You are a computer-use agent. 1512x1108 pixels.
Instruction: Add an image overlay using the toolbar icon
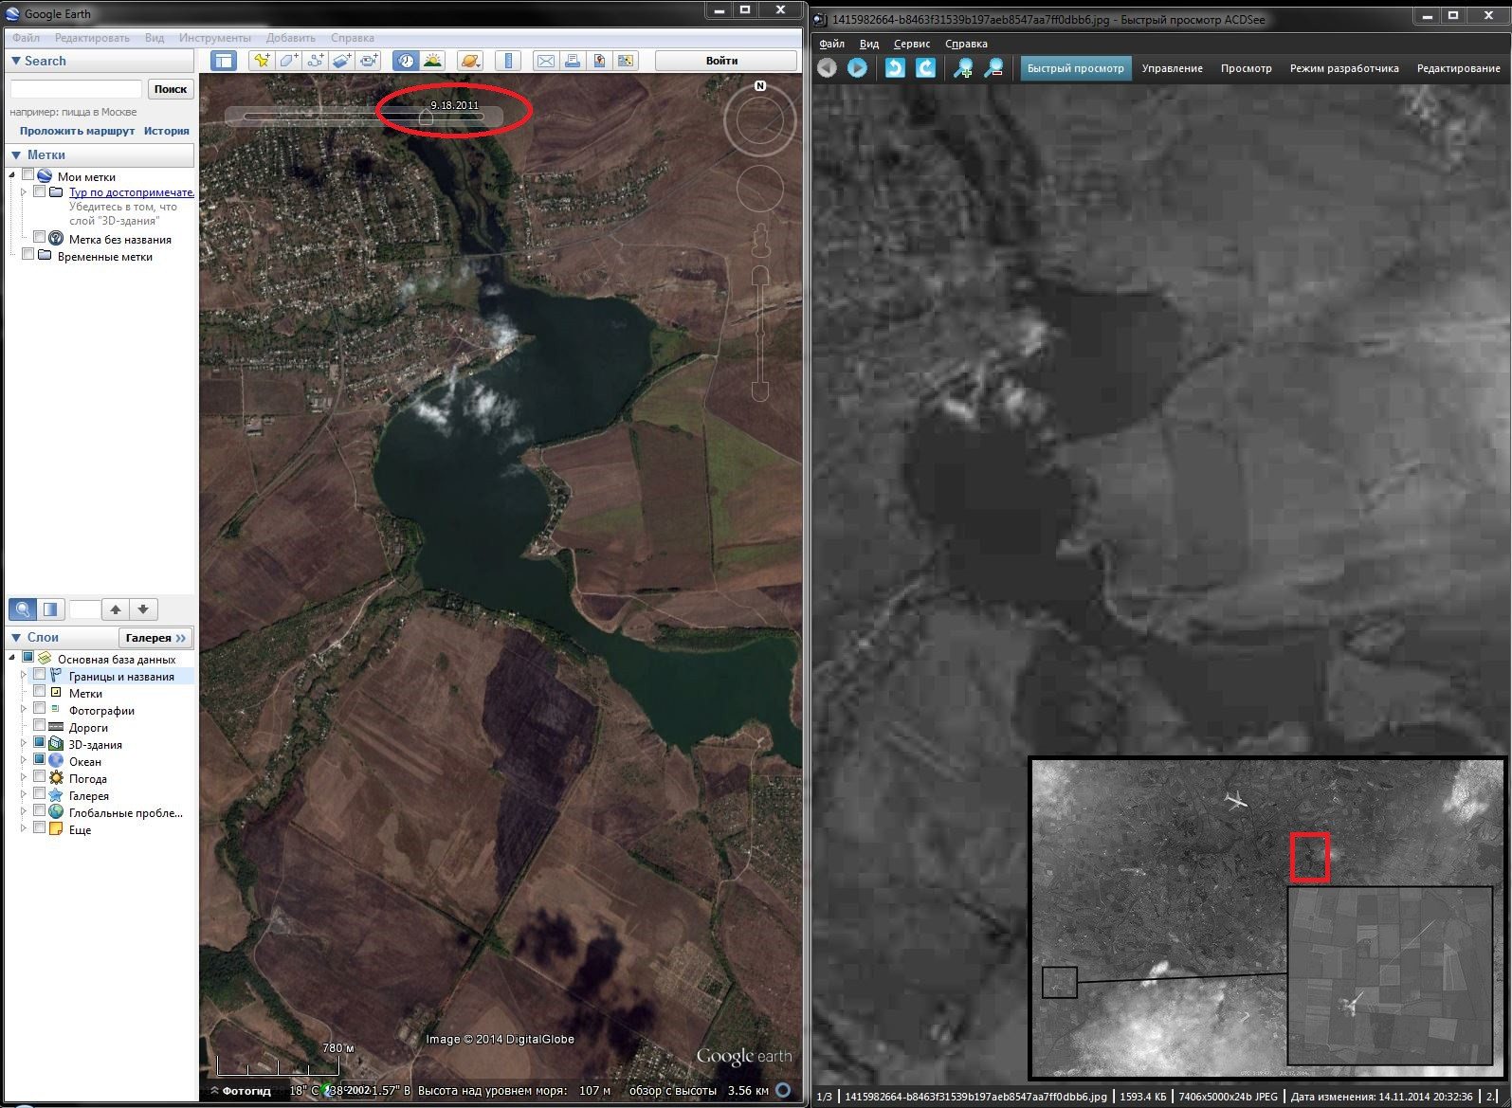tap(341, 61)
